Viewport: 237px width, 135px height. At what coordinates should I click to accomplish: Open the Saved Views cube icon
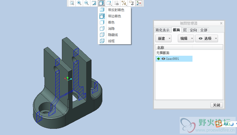coord(109,3)
